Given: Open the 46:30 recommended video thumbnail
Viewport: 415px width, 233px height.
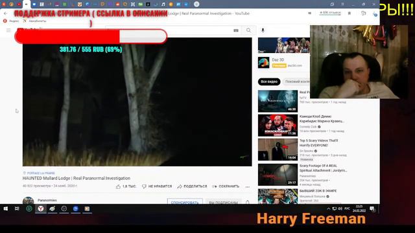Looking at the screenshot, I should click(278, 101).
